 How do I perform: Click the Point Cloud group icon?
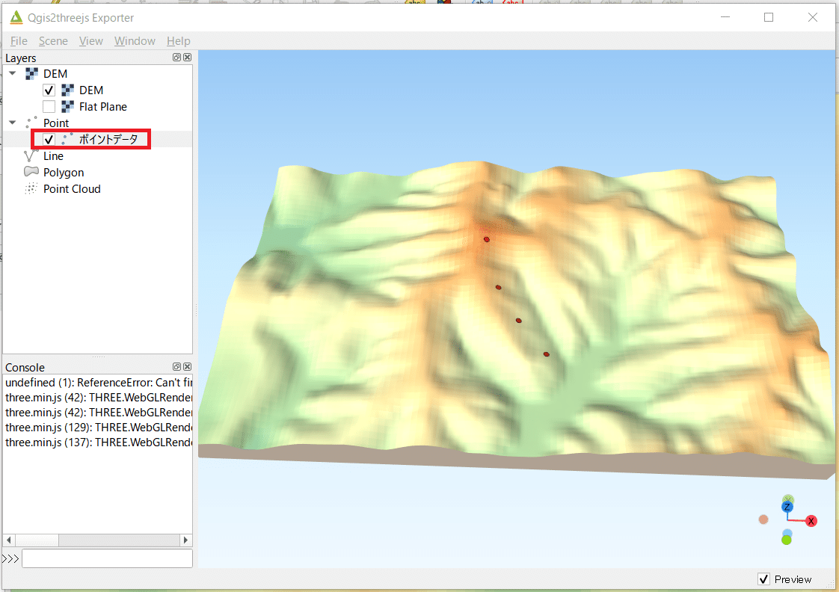coord(31,188)
